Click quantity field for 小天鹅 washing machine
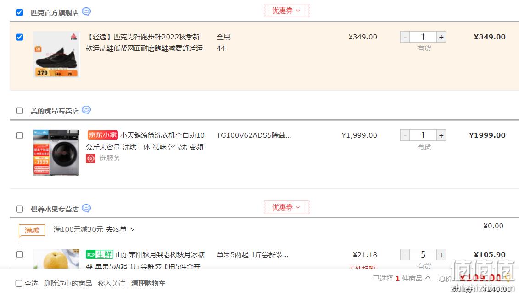Screen dimensions: 519x296 tap(423, 135)
